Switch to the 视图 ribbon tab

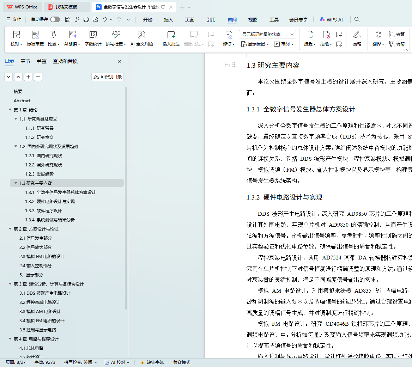253,20
